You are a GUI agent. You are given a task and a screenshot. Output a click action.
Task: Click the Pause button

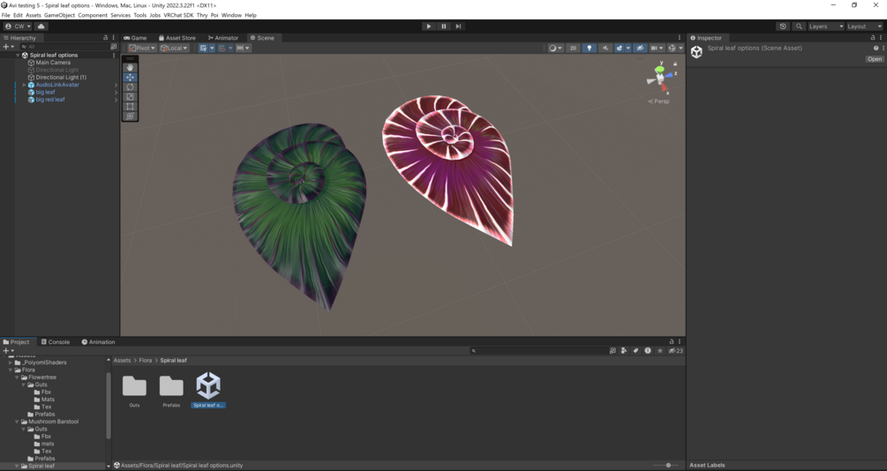coord(443,26)
